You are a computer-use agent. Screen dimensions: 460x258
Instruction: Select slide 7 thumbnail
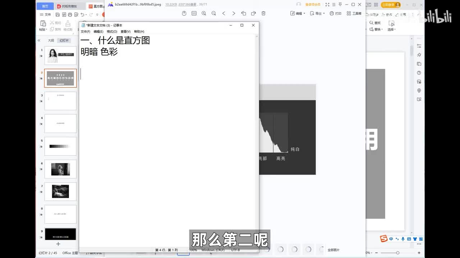tap(60, 192)
